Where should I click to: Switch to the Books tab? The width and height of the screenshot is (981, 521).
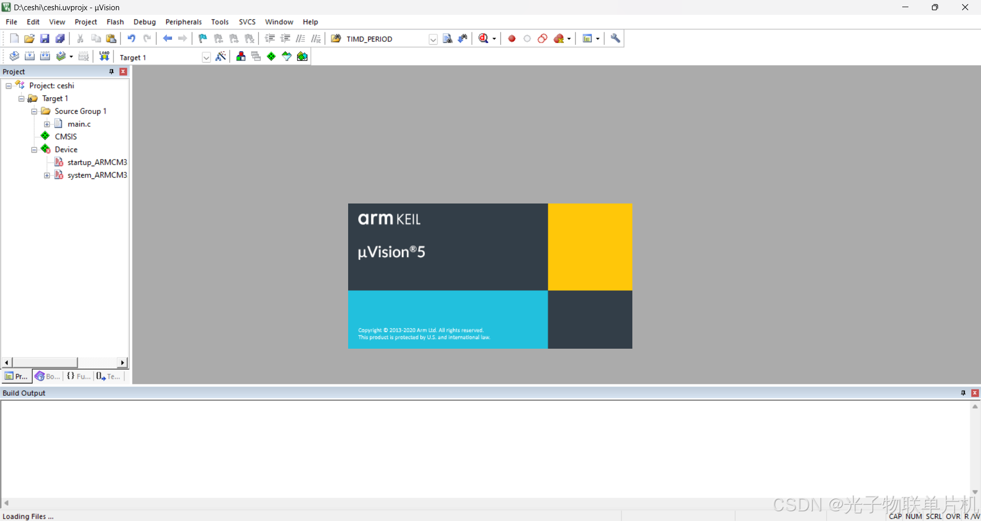tap(48, 376)
